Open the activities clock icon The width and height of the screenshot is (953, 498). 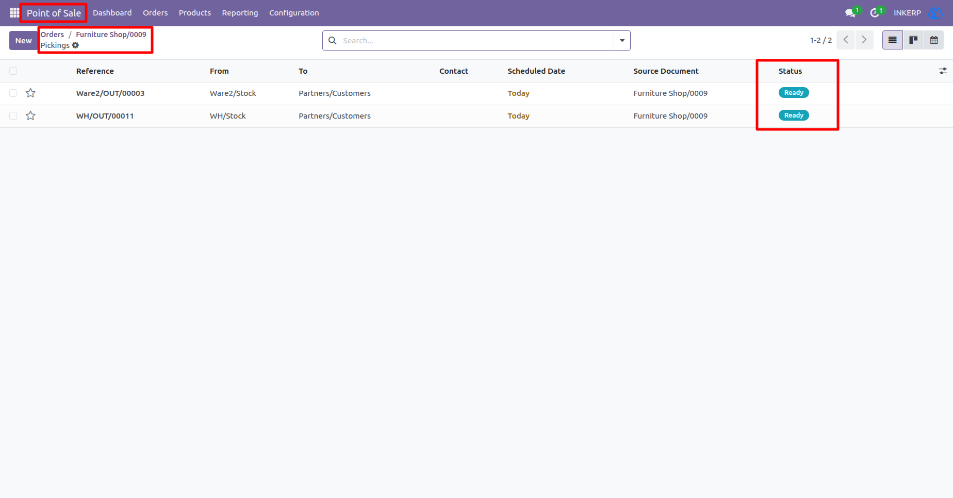(875, 13)
